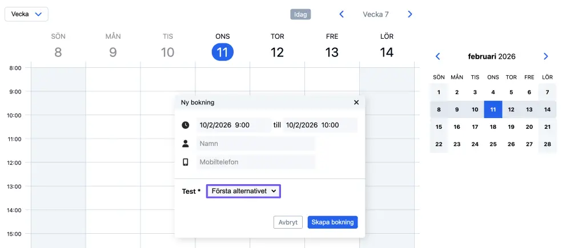Select February 19 in mini calendar

point(511,127)
